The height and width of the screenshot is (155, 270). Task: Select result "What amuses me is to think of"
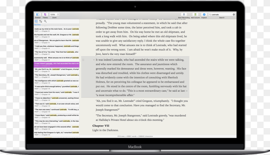click(x=57, y=59)
